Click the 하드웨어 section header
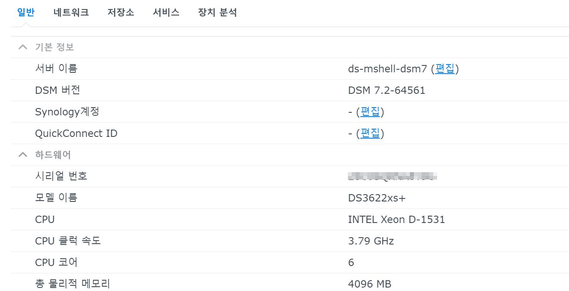 click(53, 155)
